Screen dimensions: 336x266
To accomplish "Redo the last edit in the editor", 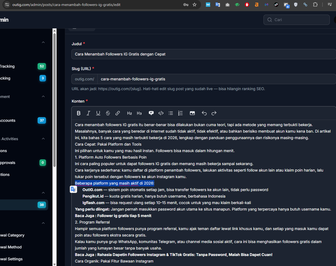I will pyautogui.click(x=214, y=113).
